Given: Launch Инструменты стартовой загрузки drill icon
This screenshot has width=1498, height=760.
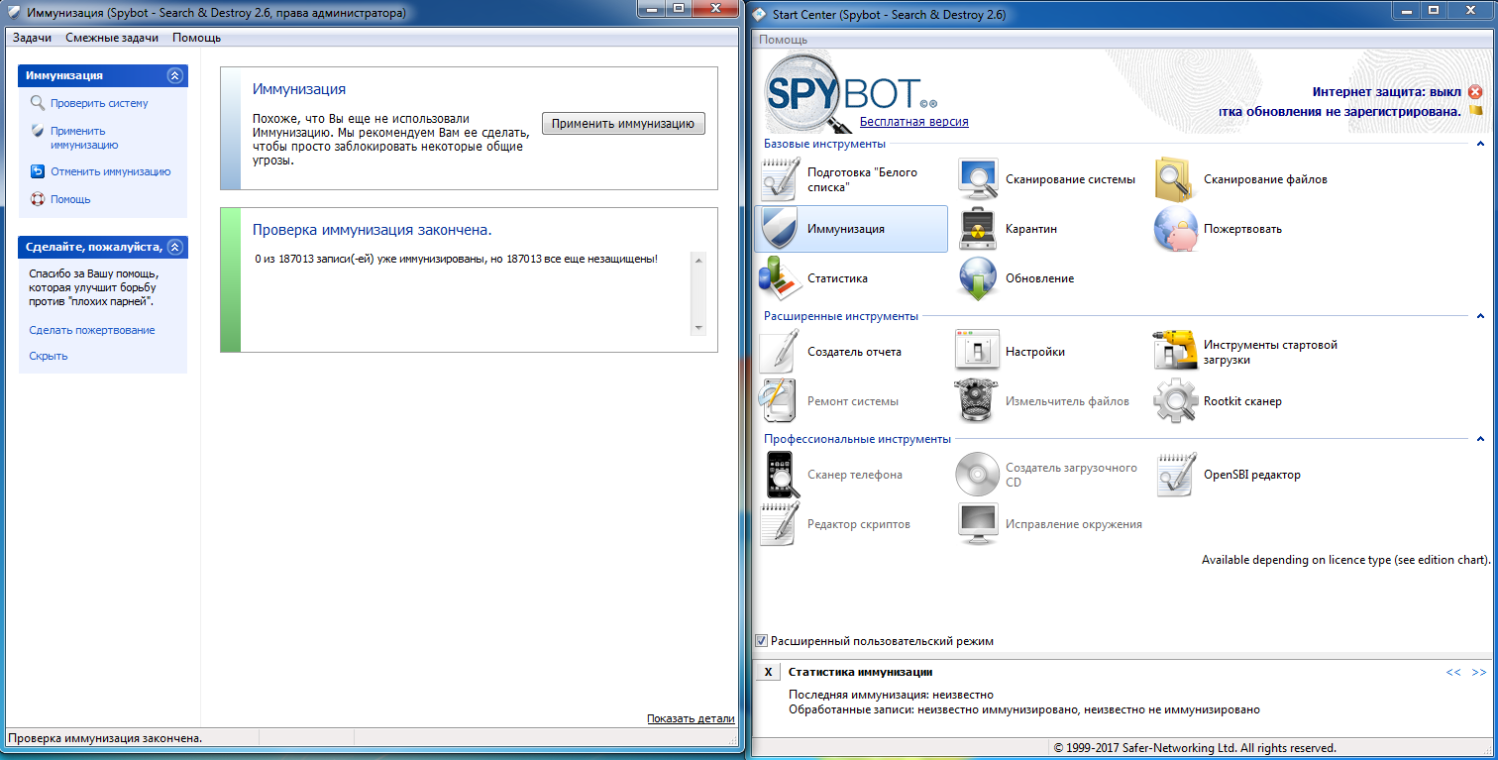Looking at the screenshot, I should 1176,352.
